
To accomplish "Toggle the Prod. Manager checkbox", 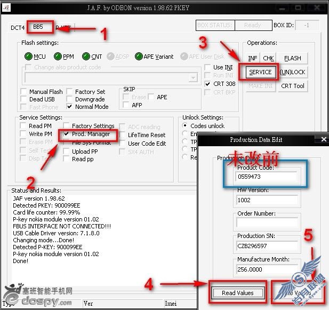I will [x=66, y=134].
